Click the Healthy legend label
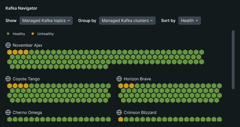The width and height of the screenshot is (240, 127). [19, 34]
